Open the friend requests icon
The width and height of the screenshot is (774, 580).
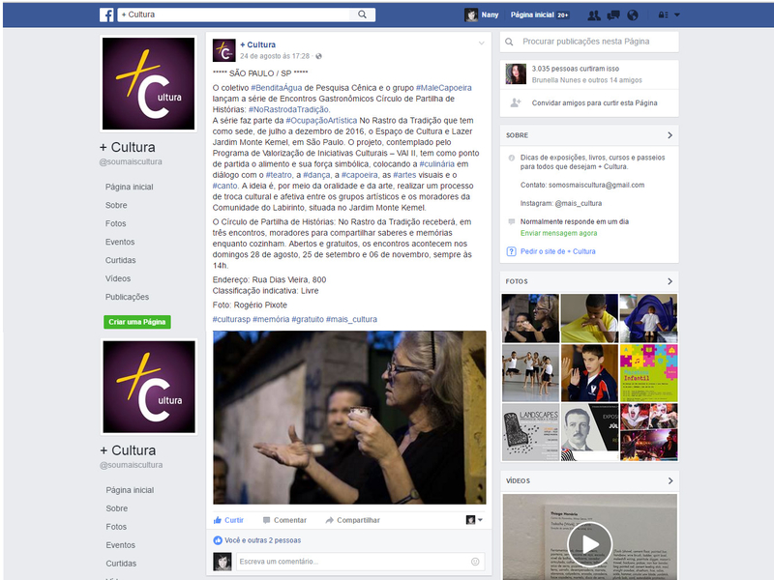(594, 15)
